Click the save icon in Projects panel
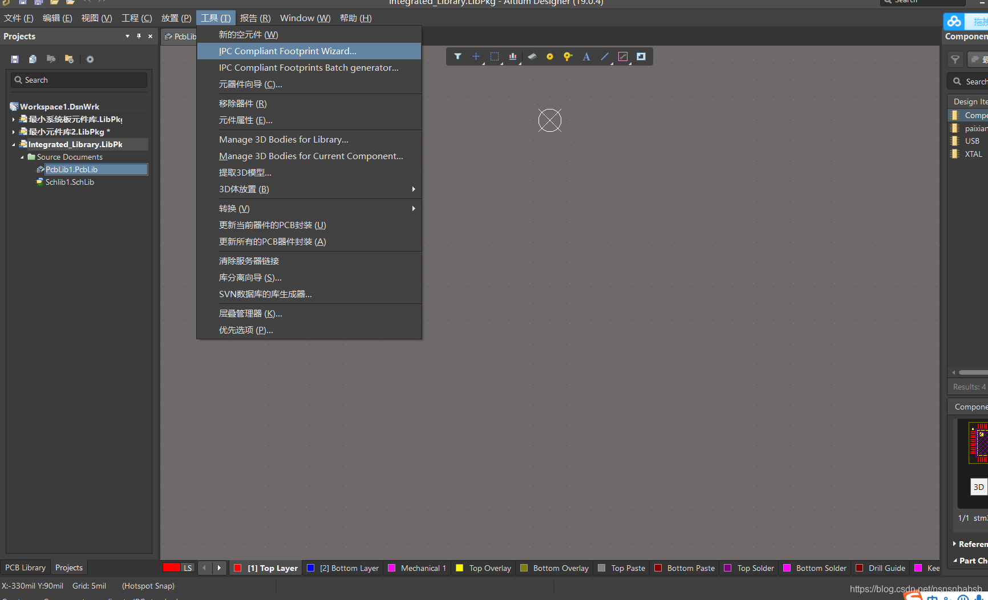988x600 pixels. tap(15, 59)
